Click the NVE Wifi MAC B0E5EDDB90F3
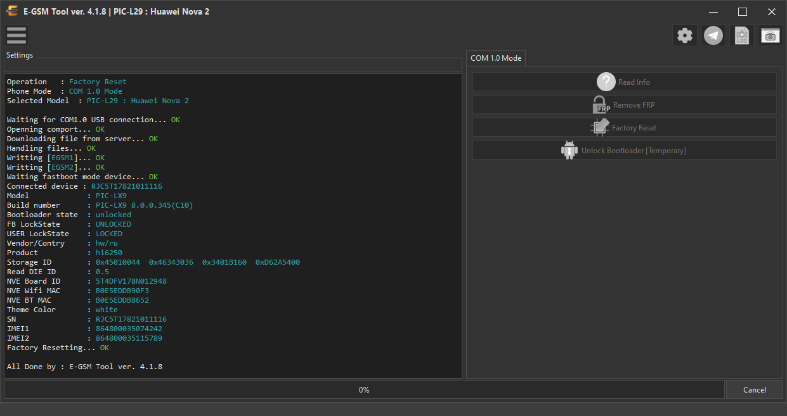The image size is (787, 416). [x=122, y=291]
